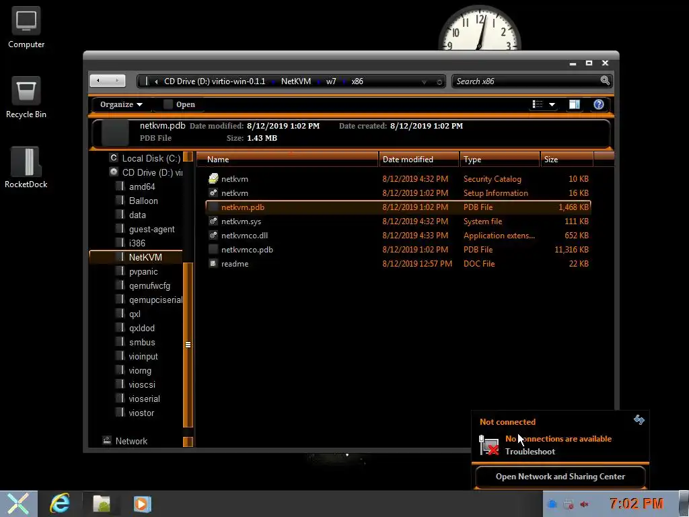The height and width of the screenshot is (517, 689).
Task: Click the Show desktop button
Action: click(x=684, y=504)
